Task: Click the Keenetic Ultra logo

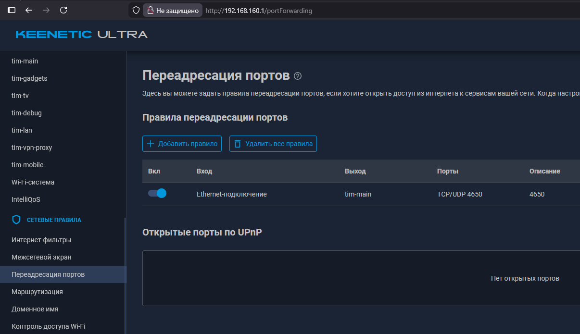Action: (81, 34)
